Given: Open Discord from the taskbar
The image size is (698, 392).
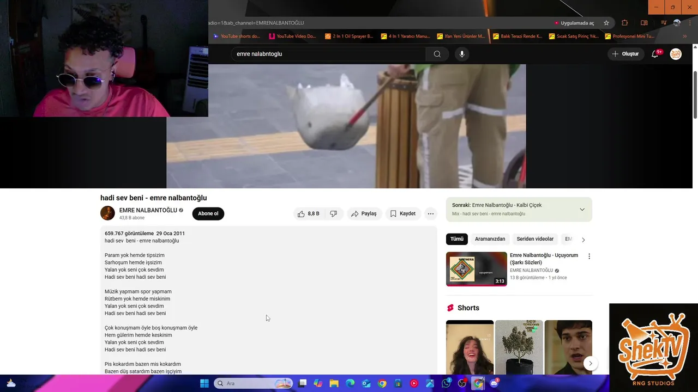Looking at the screenshot, I should click(x=495, y=383).
